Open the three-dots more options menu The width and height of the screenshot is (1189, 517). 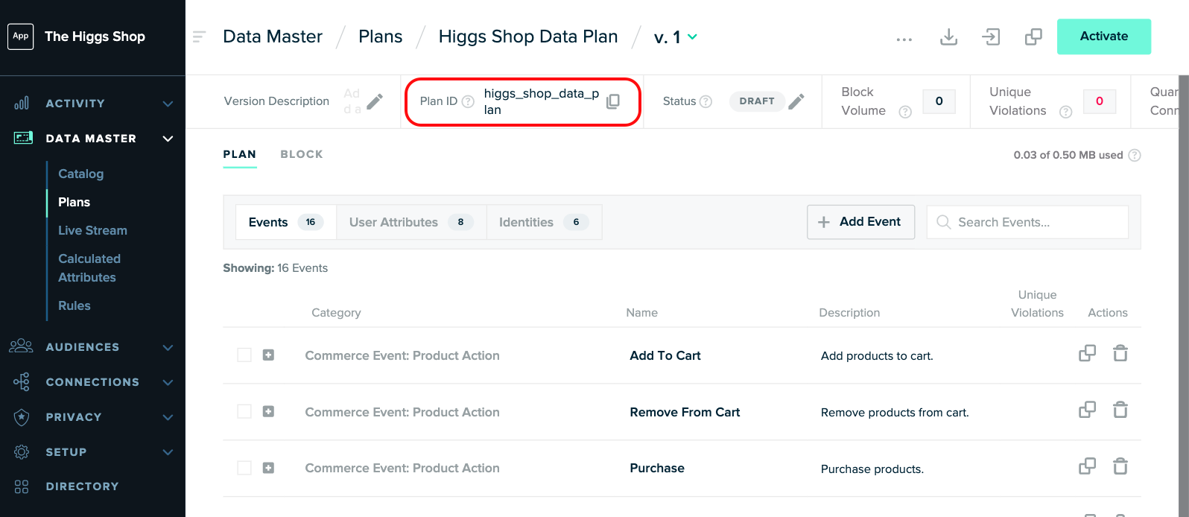click(x=904, y=39)
